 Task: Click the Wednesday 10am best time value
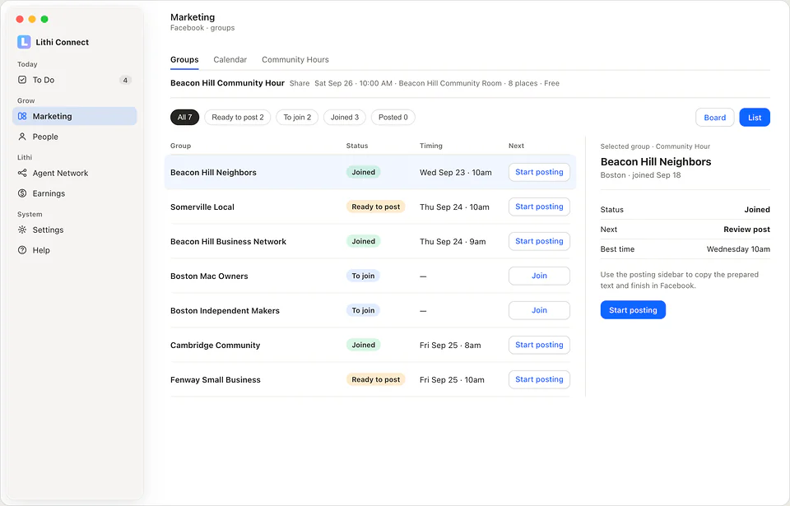pyautogui.click(x=738, y=249)
